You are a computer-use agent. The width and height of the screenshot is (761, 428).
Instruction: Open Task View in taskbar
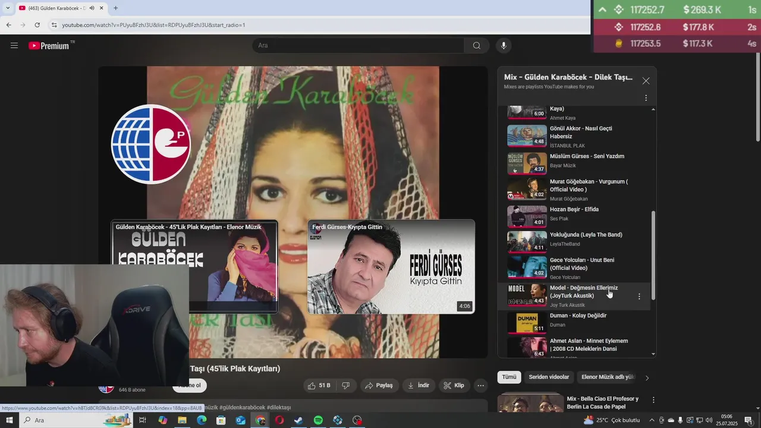coord(143,420)
